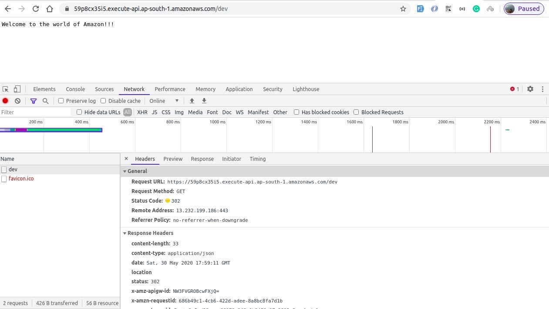Image resolution: width=549 pixels, height=309 pixels.
Task: Open the Online throttling dropdown
Action: [163, 101]
